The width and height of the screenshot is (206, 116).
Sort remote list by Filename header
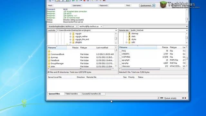pyautogui.click(x=138, y=47)
